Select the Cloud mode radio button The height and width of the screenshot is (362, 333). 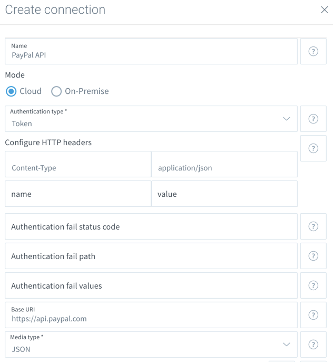click(x=11, y=91)
